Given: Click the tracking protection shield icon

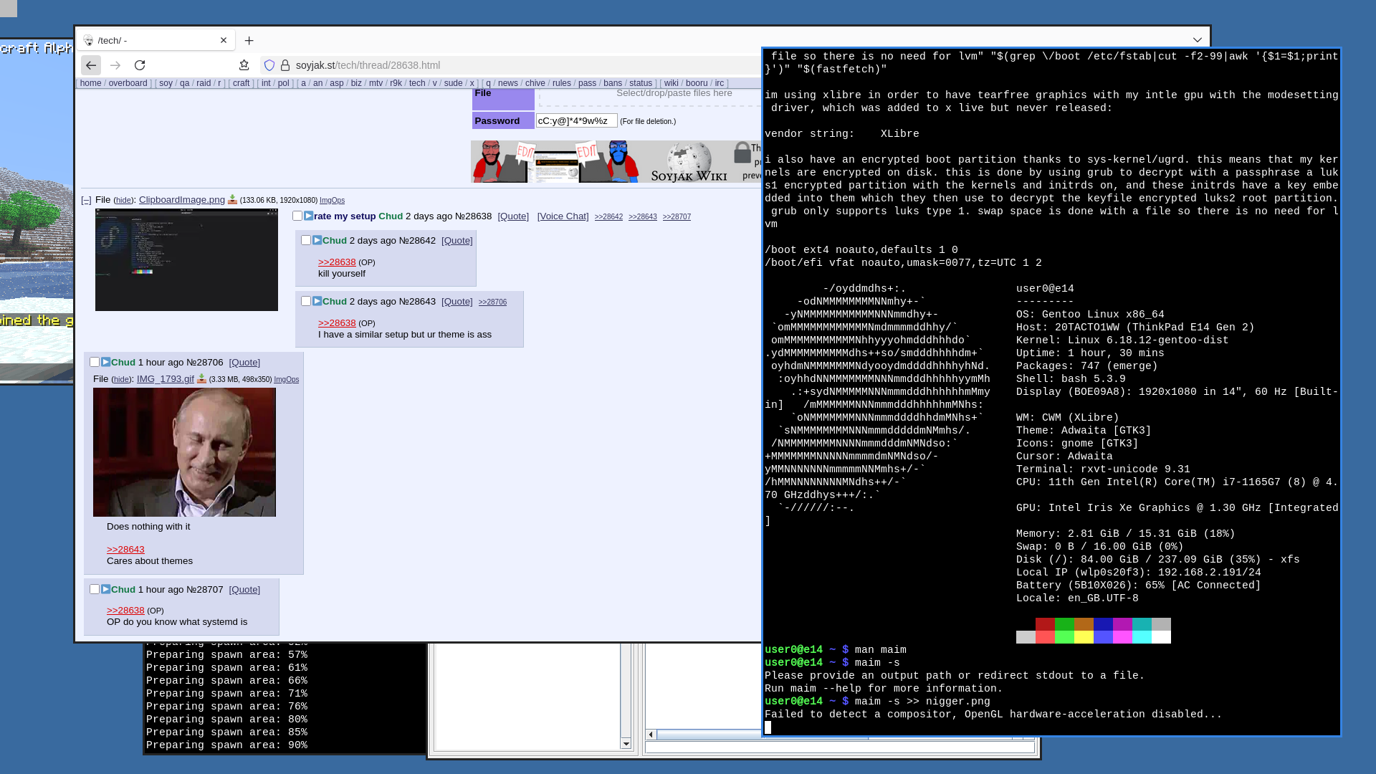Looking at the screenshot, I should tap(269, 65).
